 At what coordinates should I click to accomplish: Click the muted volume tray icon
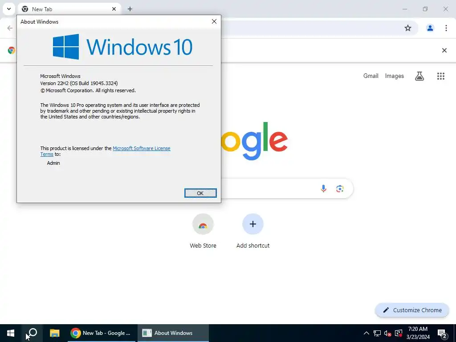[x=388, y=333]
